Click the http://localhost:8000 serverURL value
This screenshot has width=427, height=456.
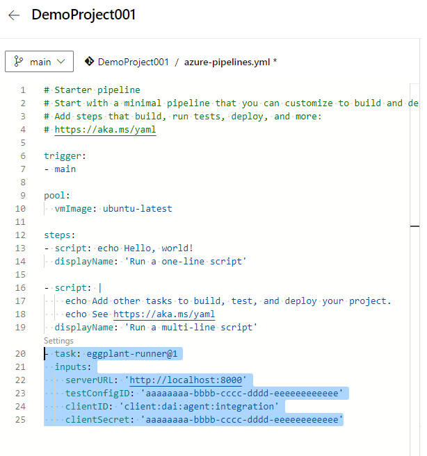point(186,380)
